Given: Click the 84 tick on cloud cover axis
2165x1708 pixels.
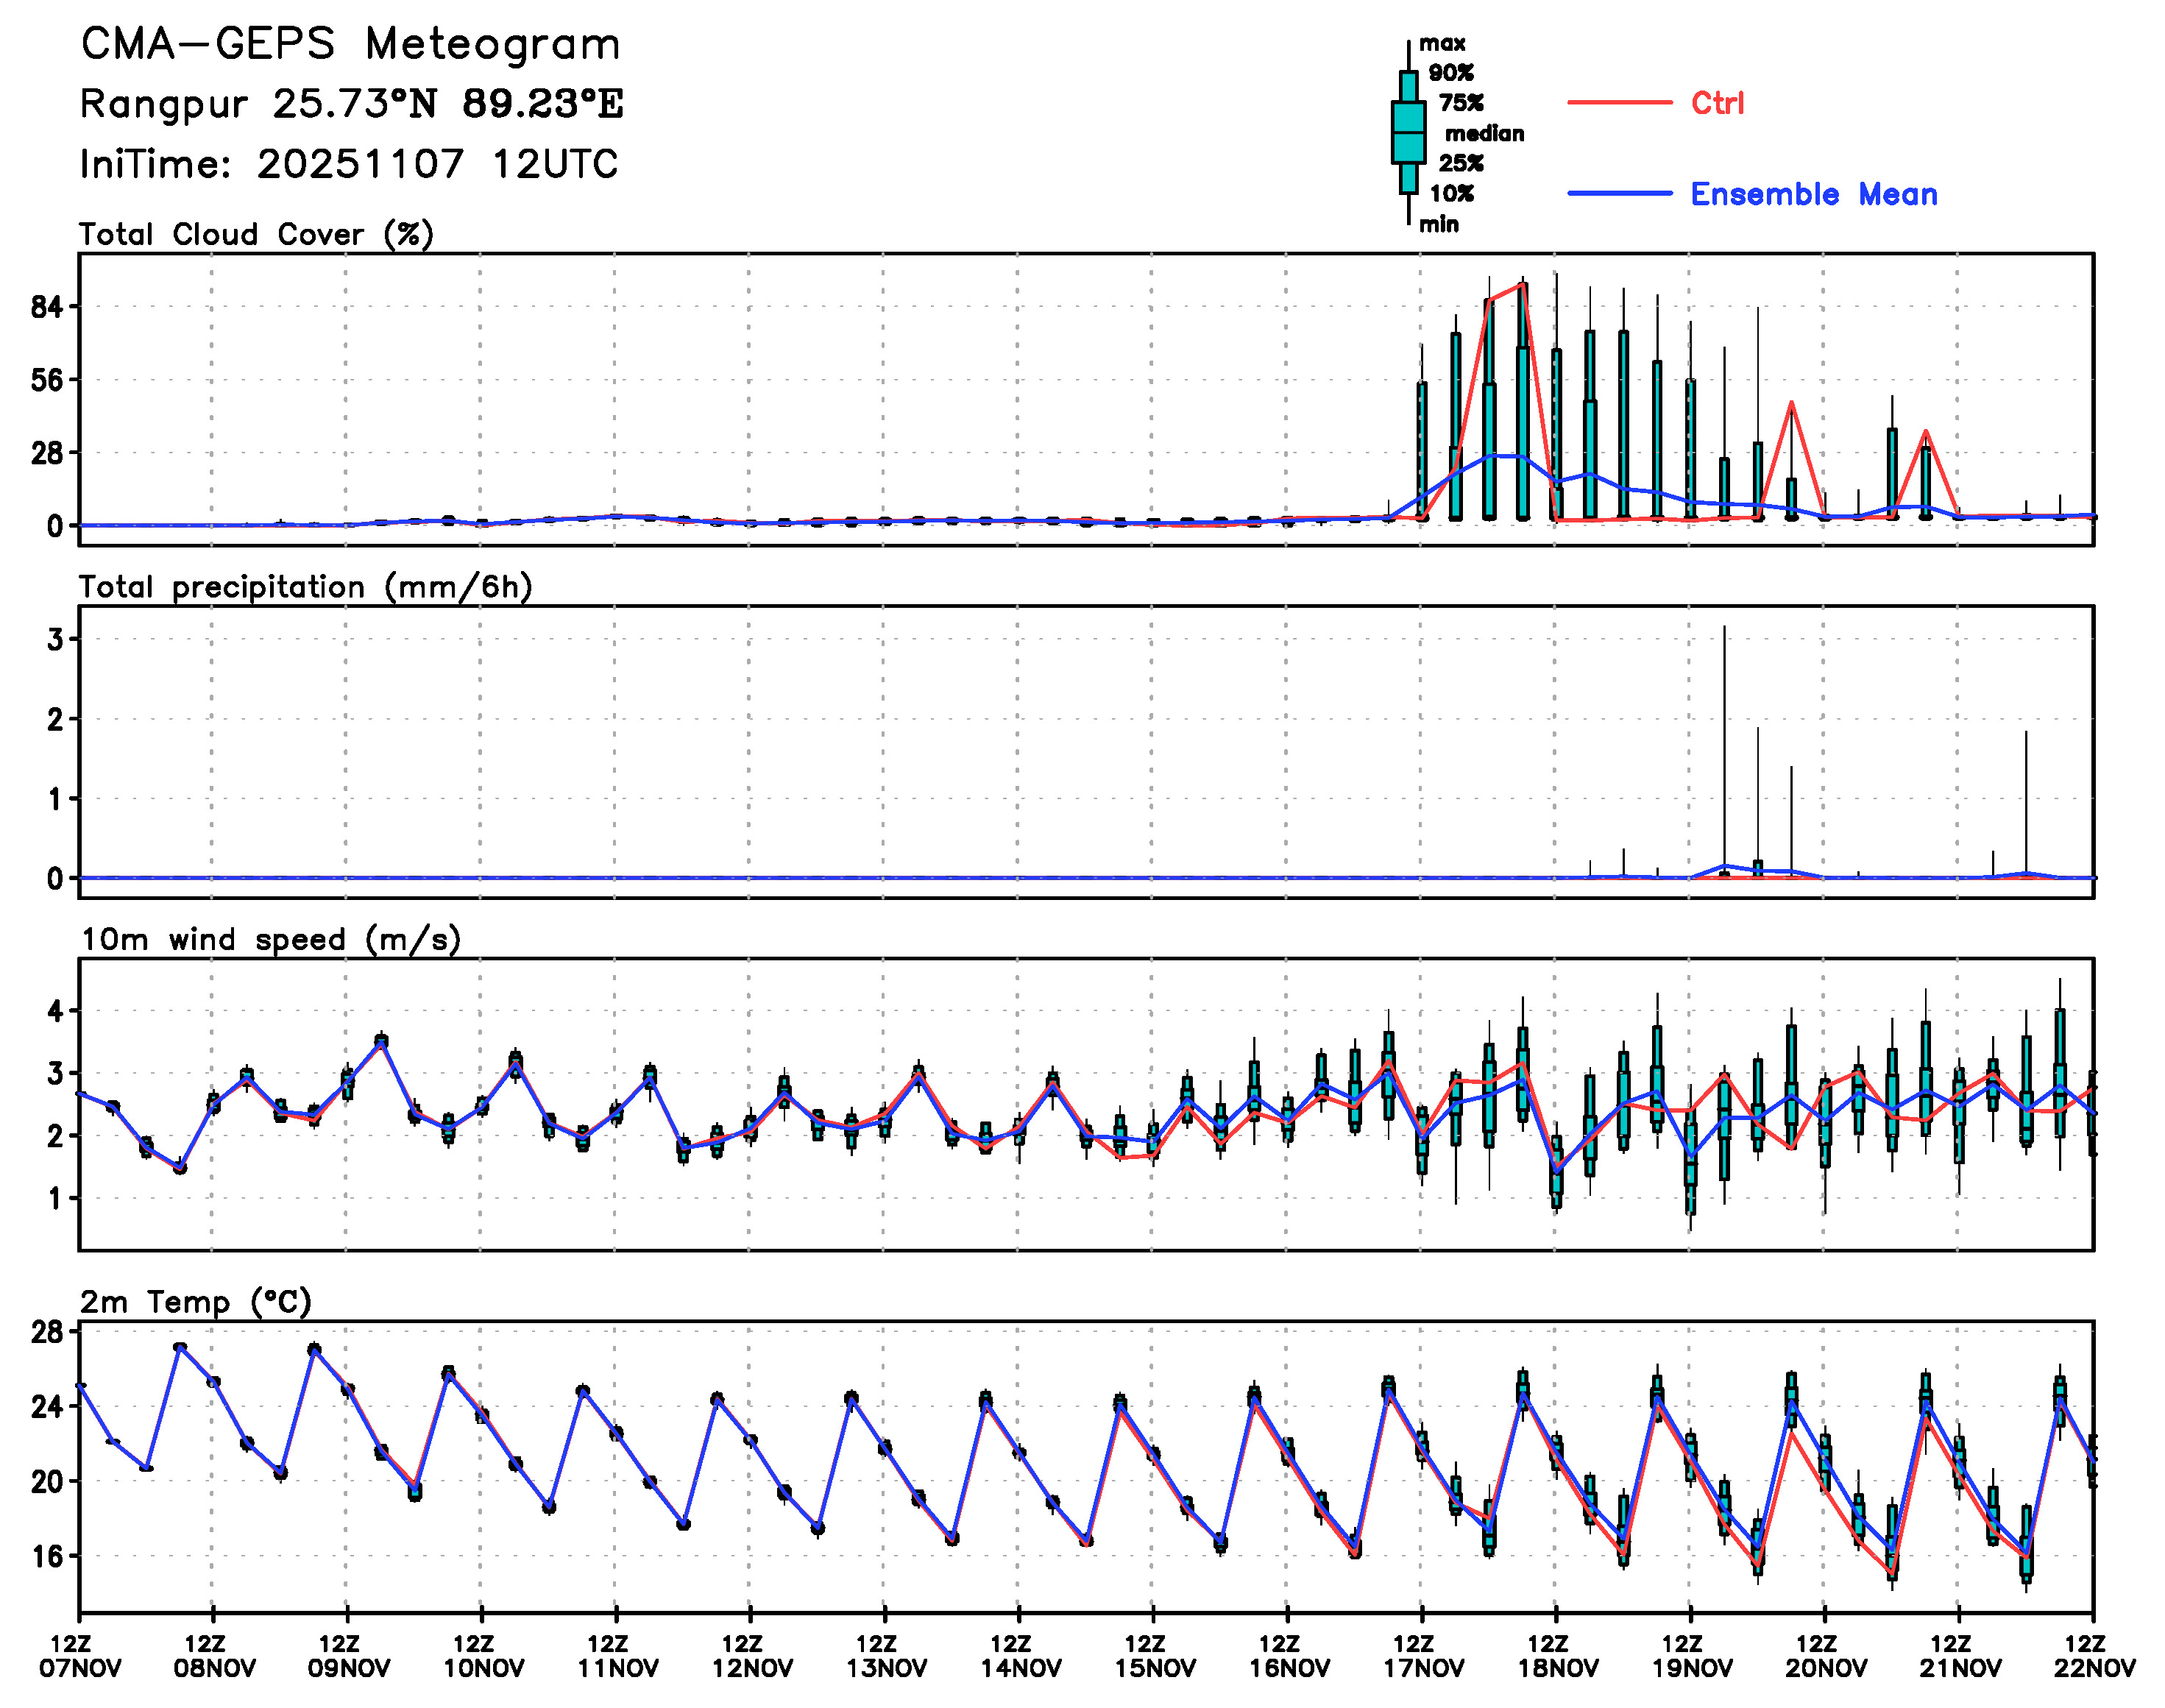Looking at the screenshot, I should coord(46,307).
